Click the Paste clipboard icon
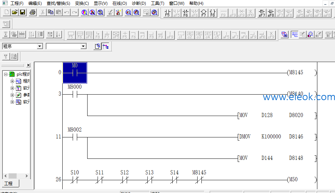The height and width of the screenshot is (193, 335). click(58, 12)
